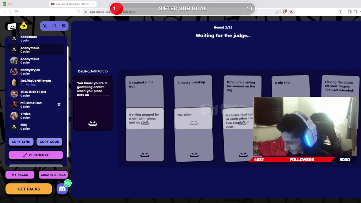Click the COPY CODE button
The image size is (361, 203).
coord(49,142)
